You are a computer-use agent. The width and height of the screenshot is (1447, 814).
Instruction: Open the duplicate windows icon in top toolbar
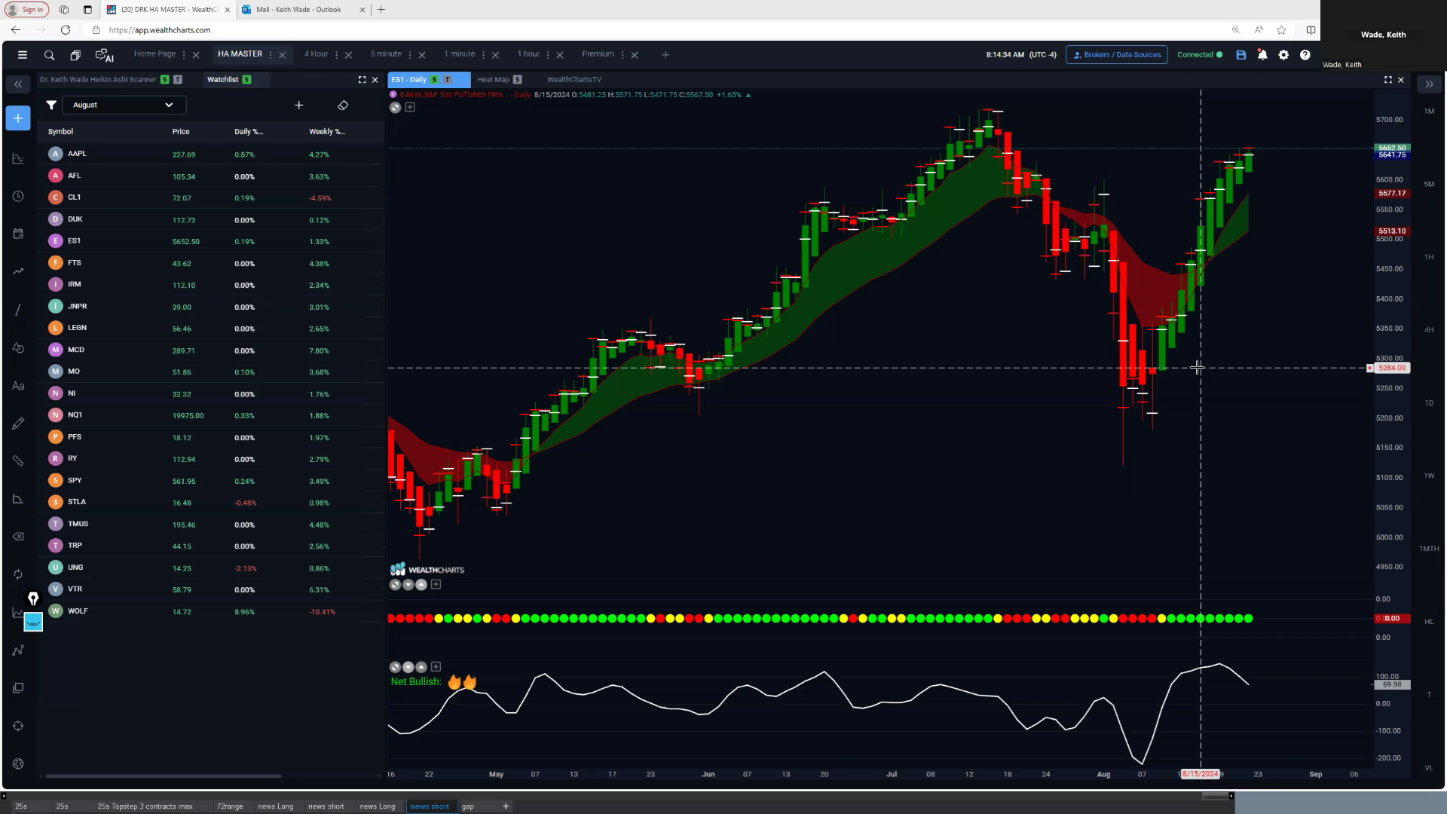pos(75,55)
